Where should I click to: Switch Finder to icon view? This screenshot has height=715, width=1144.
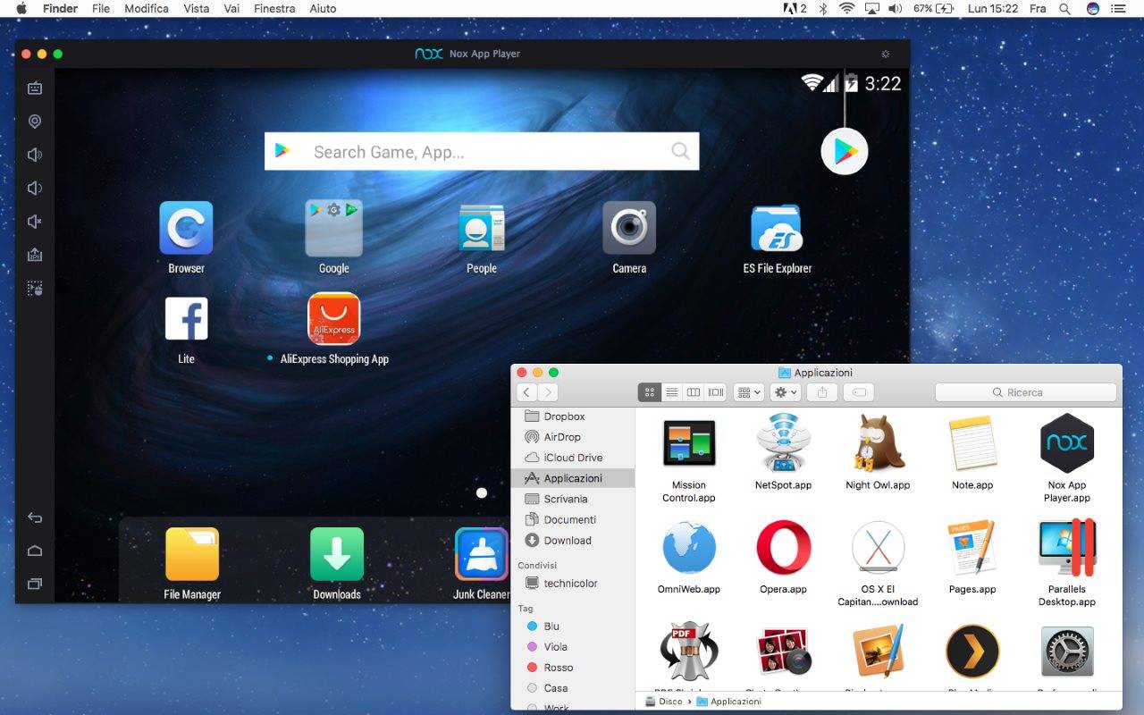tap(649, 392)
